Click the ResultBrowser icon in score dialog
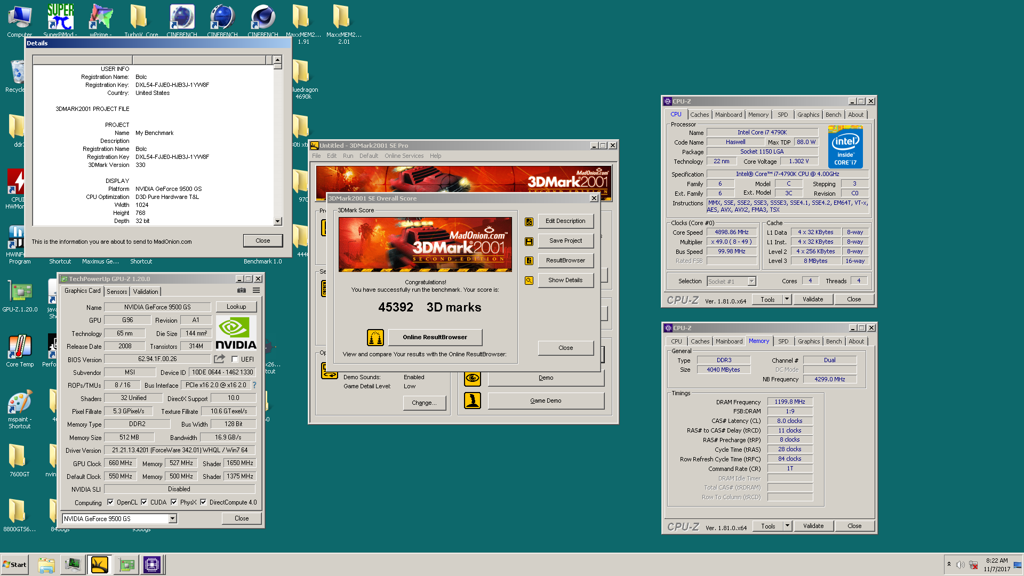Image resolution: width=1024 pixels, height=576 pixels. [x=529, y=261]
